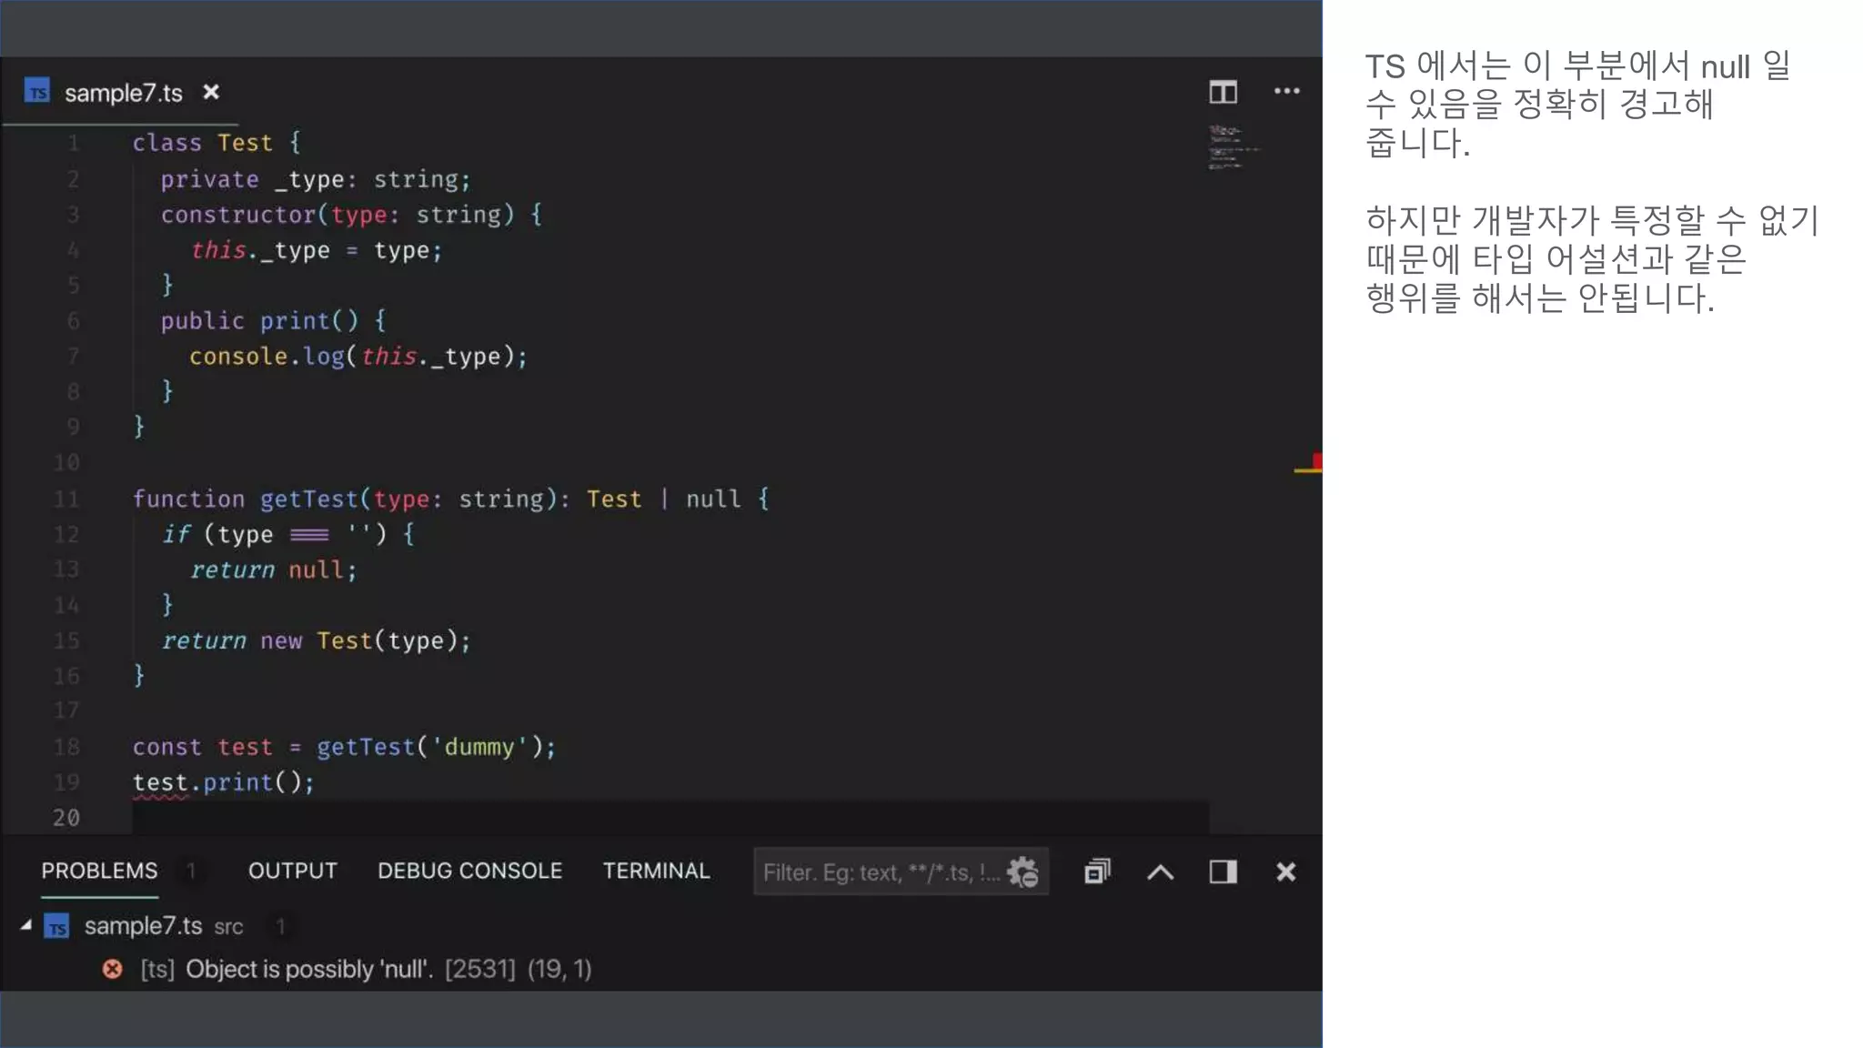Close the bottom panel

tap(1285, 872)
